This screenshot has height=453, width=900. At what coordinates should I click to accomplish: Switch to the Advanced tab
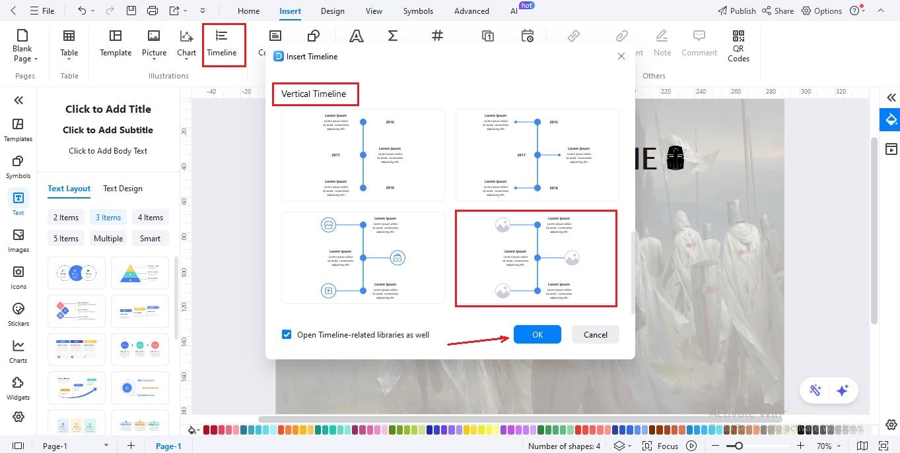(x=471, y=11)
